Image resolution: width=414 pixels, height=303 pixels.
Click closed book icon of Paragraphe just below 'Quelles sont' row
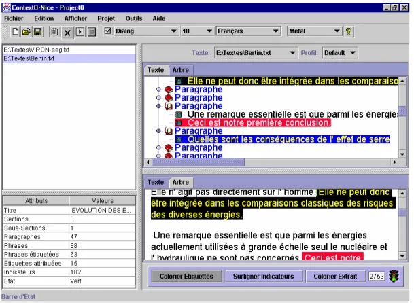[x=169, y=147]
